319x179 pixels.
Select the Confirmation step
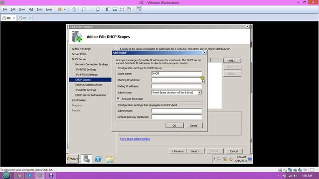point(79,100)
